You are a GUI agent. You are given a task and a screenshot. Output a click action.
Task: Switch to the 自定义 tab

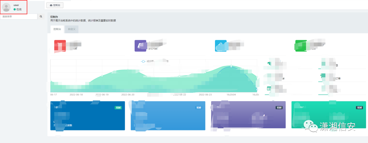pos(72,29)
